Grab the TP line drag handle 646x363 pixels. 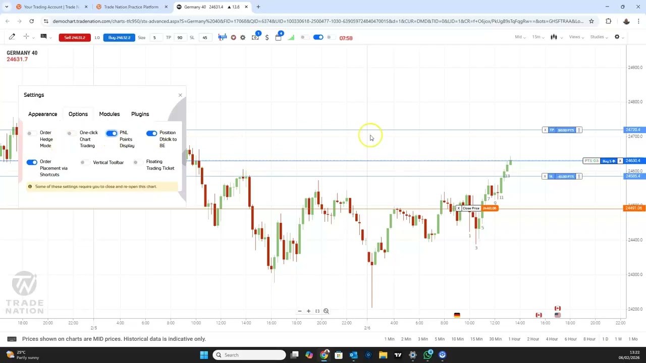[x=579, y=130]
